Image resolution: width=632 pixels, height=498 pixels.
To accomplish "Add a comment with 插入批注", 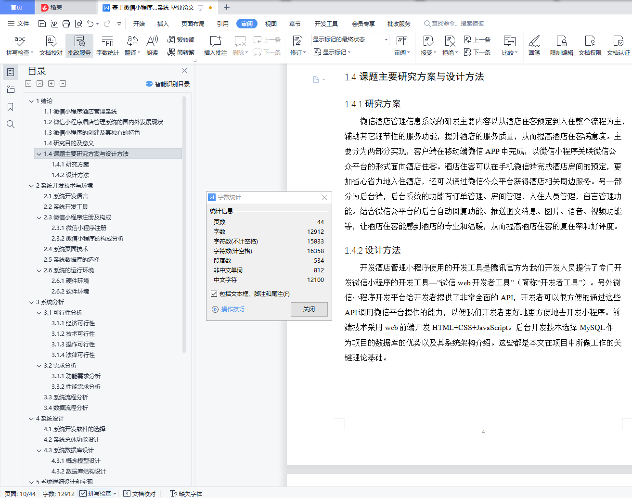I will (216, 46).
